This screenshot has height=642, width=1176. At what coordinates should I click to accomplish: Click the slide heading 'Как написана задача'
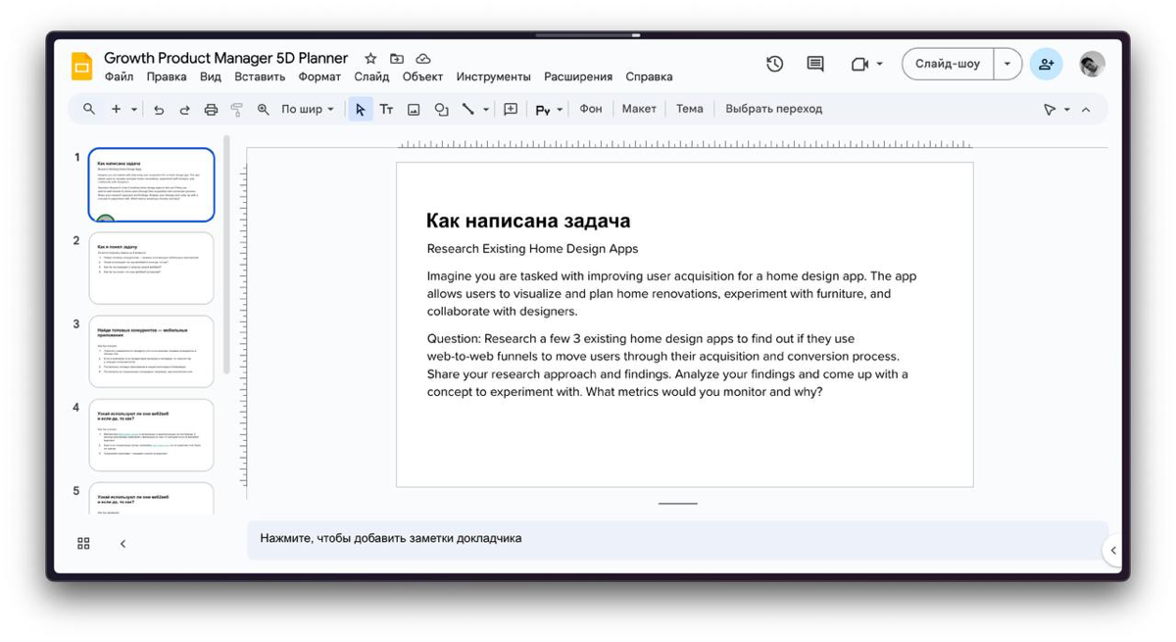click(x=528, y=221)
